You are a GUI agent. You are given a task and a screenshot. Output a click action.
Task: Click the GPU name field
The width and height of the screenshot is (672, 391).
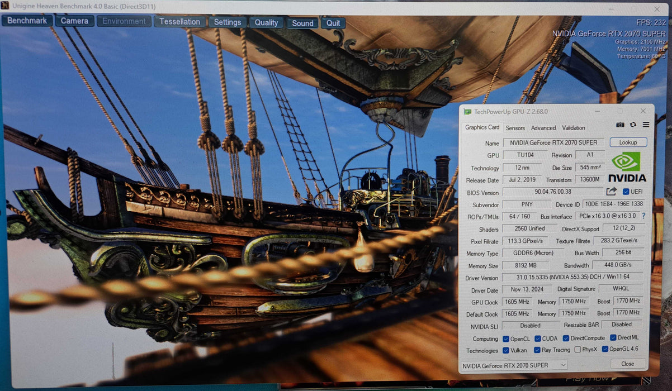pyautogui.click(x=553, y=142)
